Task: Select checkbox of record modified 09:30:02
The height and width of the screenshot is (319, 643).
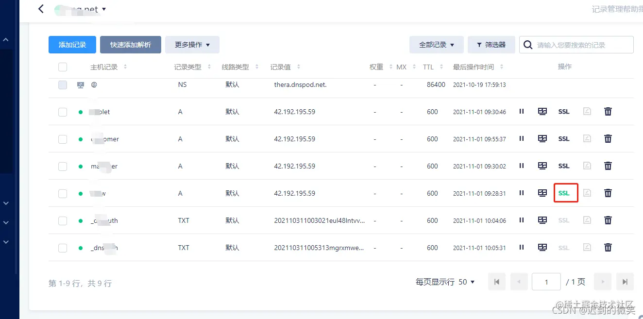Action: 63,167
